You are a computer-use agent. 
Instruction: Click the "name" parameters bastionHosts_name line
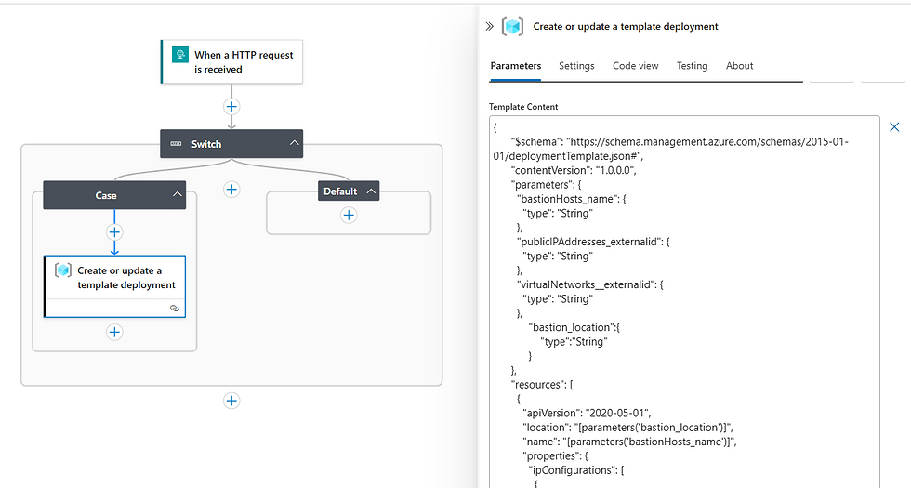pos(630,442)
